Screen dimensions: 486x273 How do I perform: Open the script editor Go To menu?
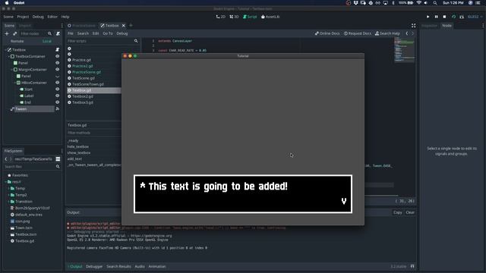coord(108,33)
